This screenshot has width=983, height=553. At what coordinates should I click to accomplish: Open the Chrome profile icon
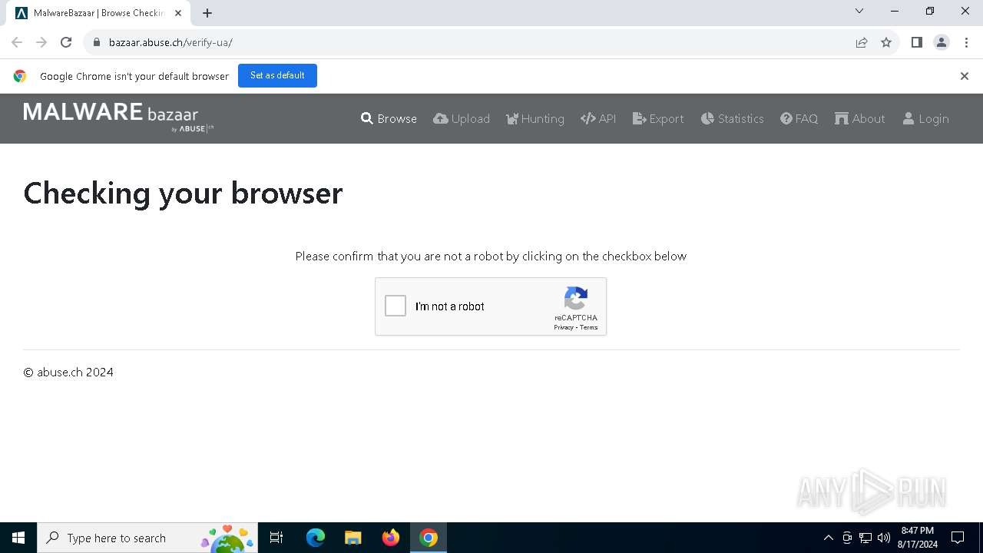(942, 42)
